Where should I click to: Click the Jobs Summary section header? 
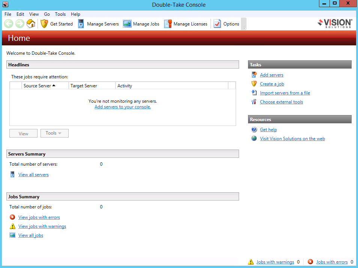click(123, 196)
